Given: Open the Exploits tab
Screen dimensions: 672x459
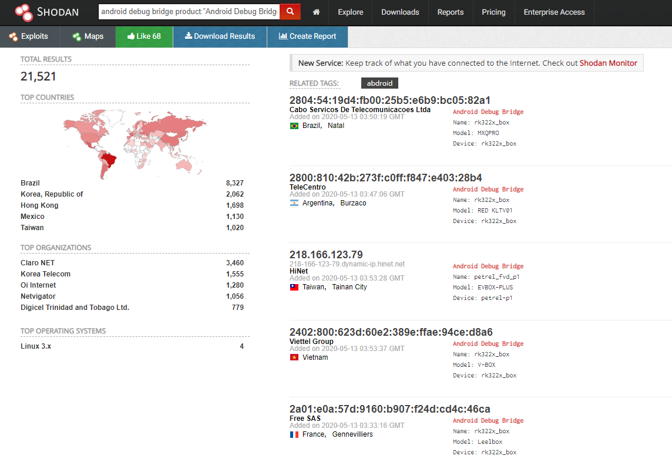Looking at the screenshot, I should [29, 36].
